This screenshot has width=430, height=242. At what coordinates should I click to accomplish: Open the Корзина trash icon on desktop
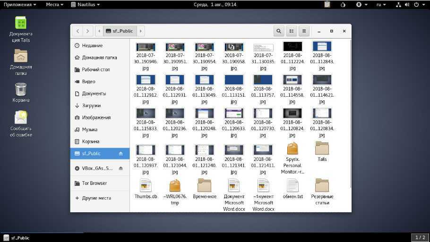point(20,92)
